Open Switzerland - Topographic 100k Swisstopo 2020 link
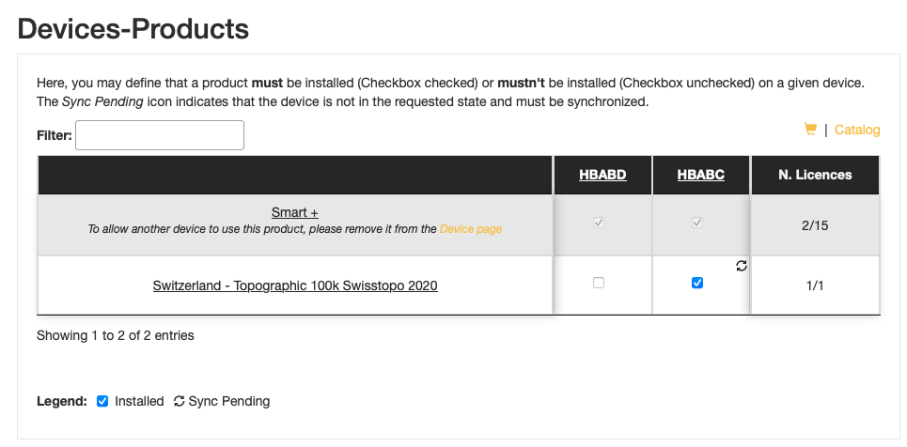Image resolution: width=907 pixels, height=447 pixels. click(295, 285)
